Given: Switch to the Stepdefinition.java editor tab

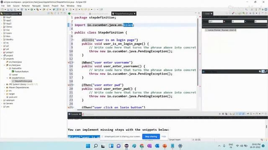Looking at the screenshot, I should click(124, 14).
